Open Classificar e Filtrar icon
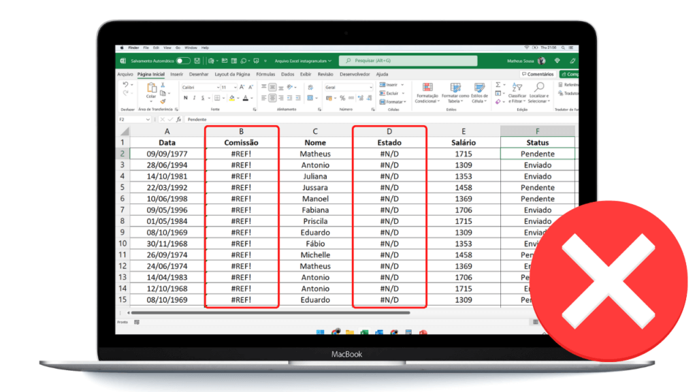The image size is (697, 392). coord(517,87)
